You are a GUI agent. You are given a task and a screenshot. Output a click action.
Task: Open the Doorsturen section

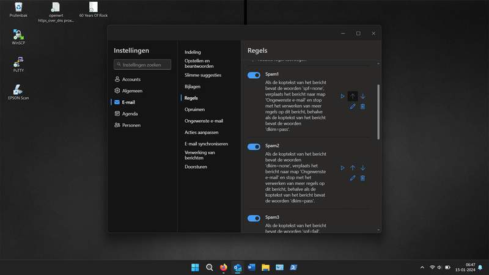196,167
